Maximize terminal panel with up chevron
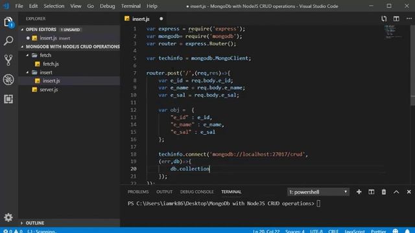 tap(396, 192)
